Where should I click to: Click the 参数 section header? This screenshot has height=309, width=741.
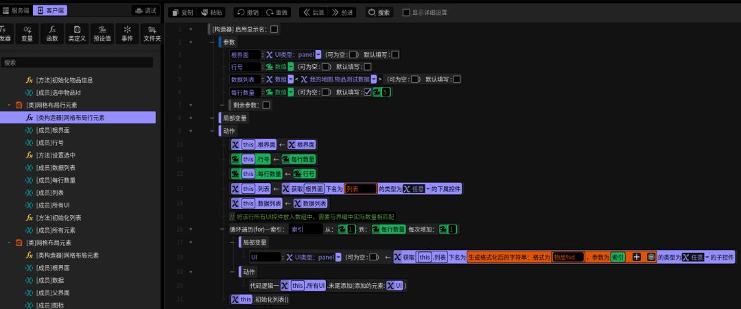[x=228, y=42]
